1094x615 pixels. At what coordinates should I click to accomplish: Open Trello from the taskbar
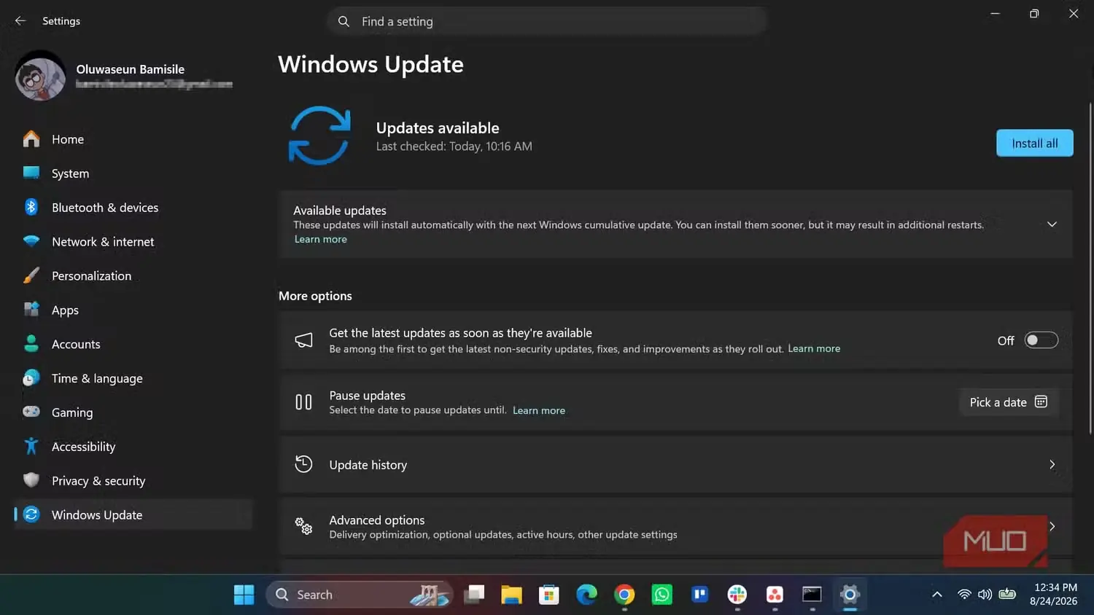coord(700,595)
